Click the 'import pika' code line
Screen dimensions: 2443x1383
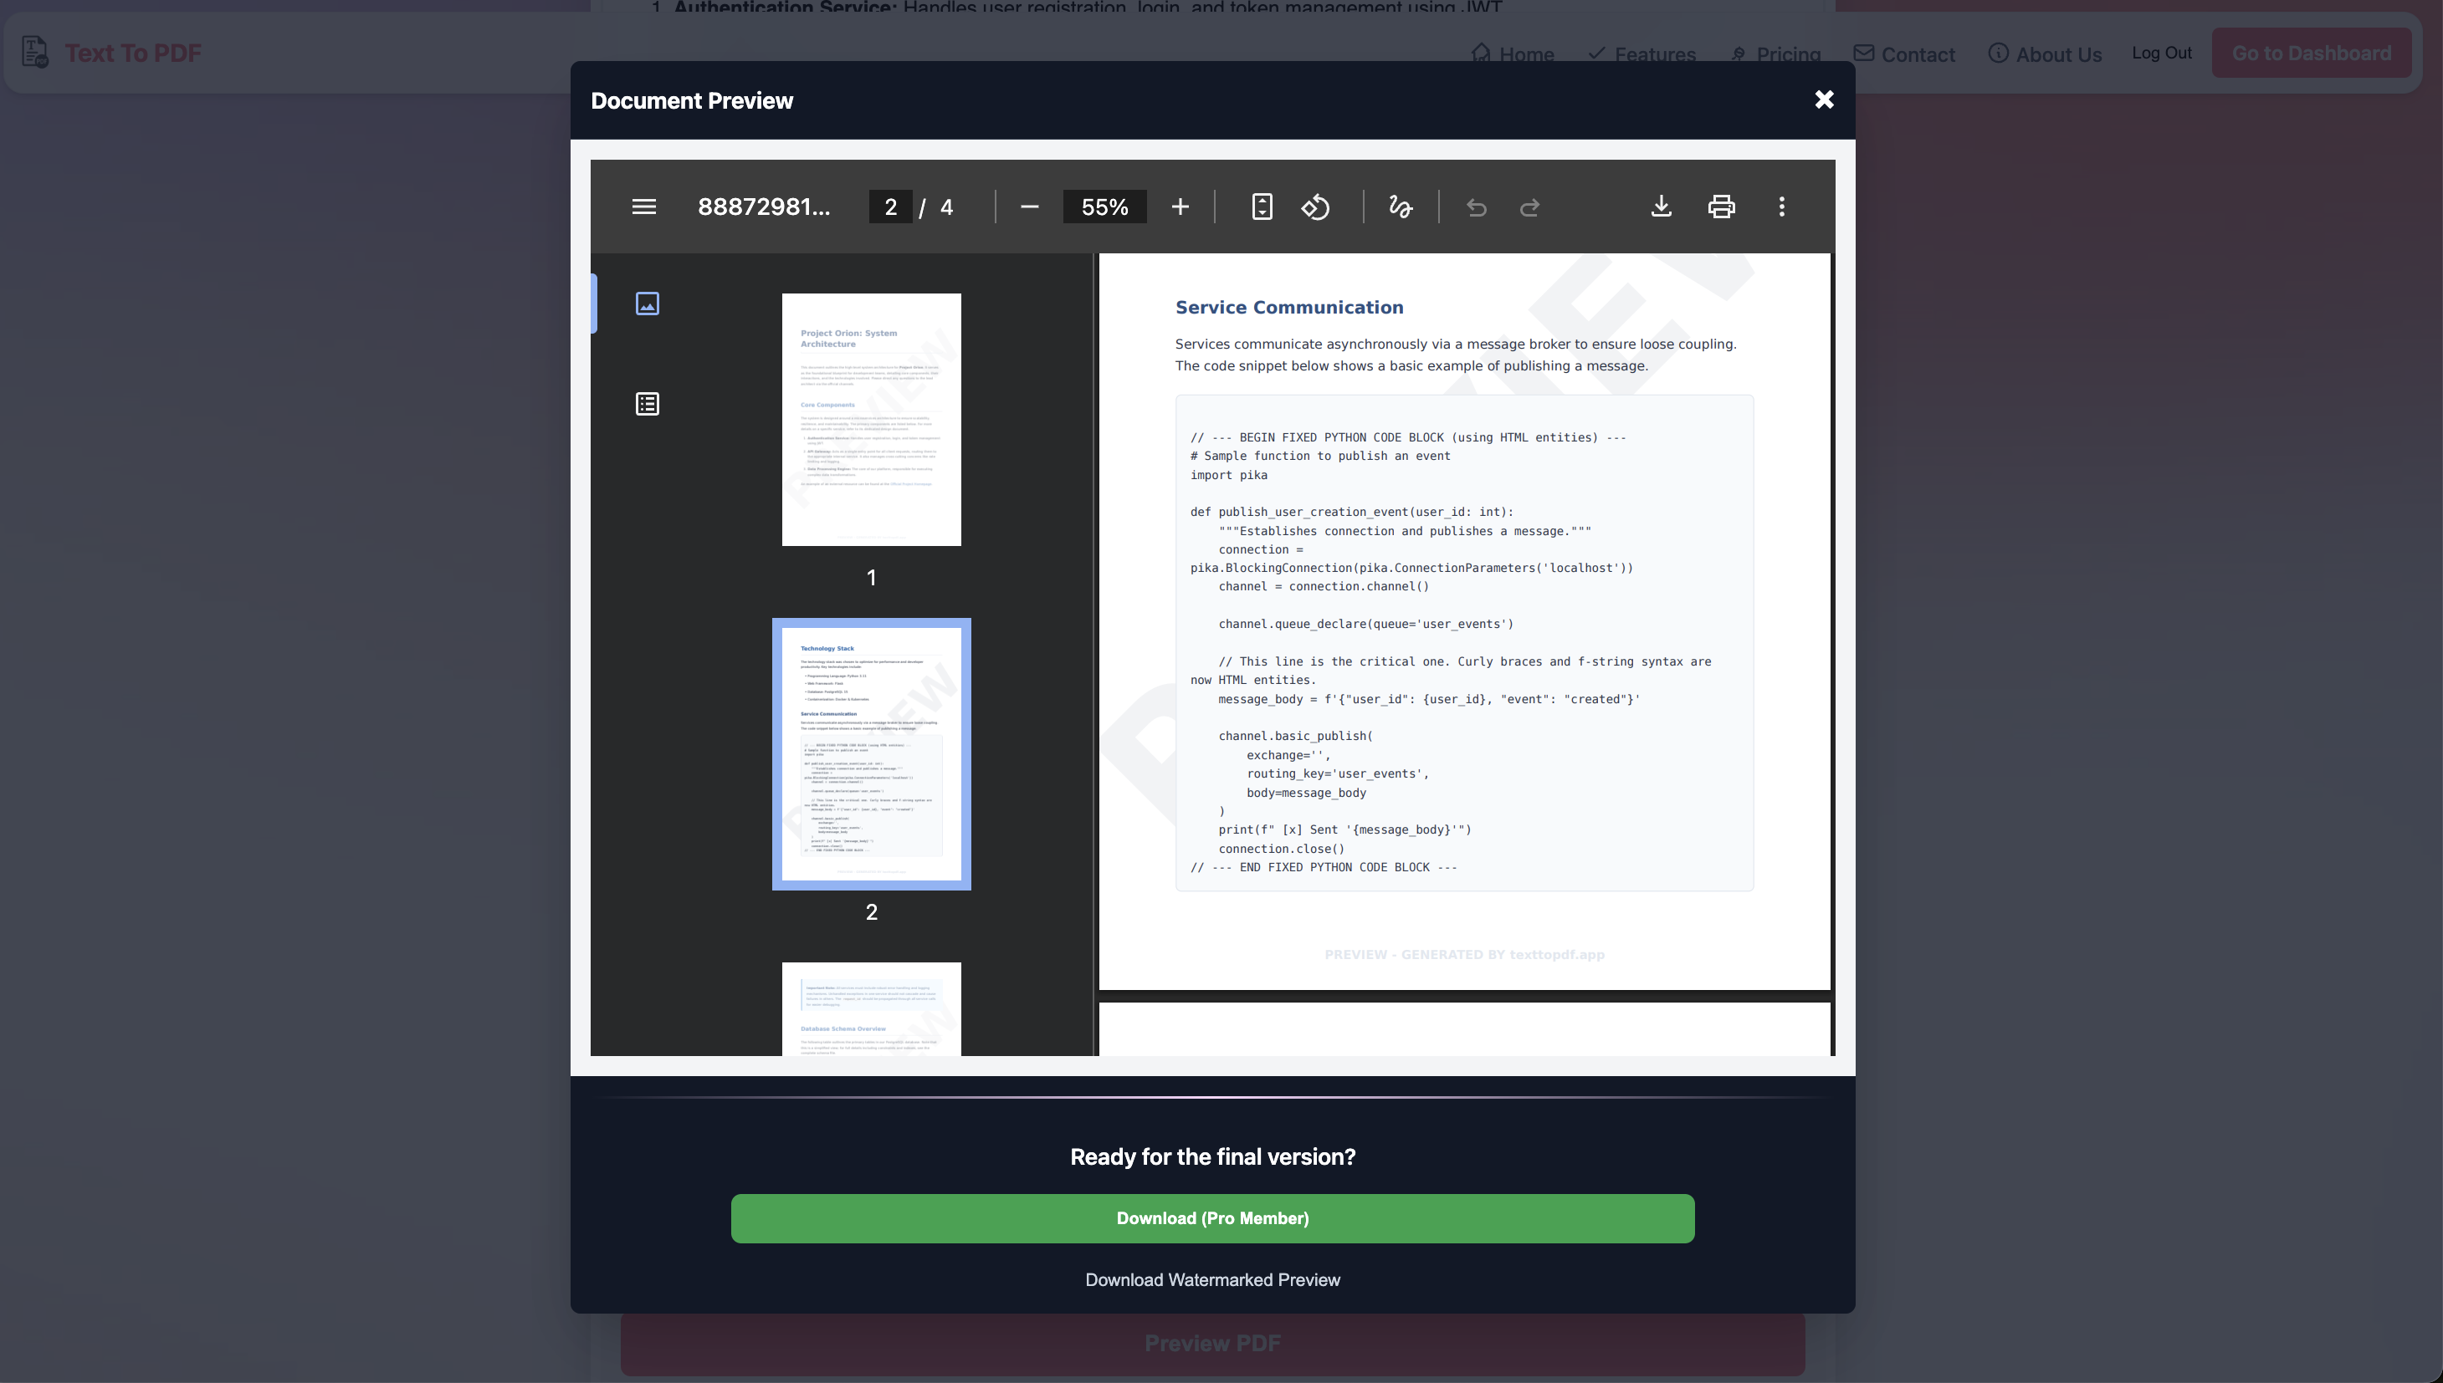click(x=1229, y=475)
